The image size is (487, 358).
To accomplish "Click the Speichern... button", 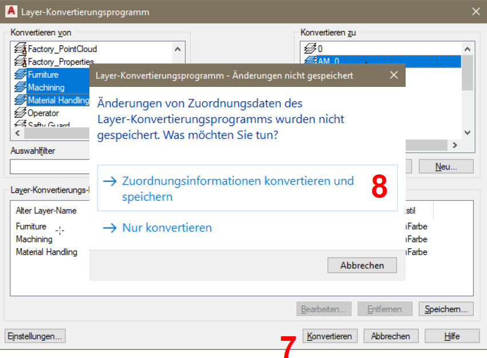I will click(446, 309).
